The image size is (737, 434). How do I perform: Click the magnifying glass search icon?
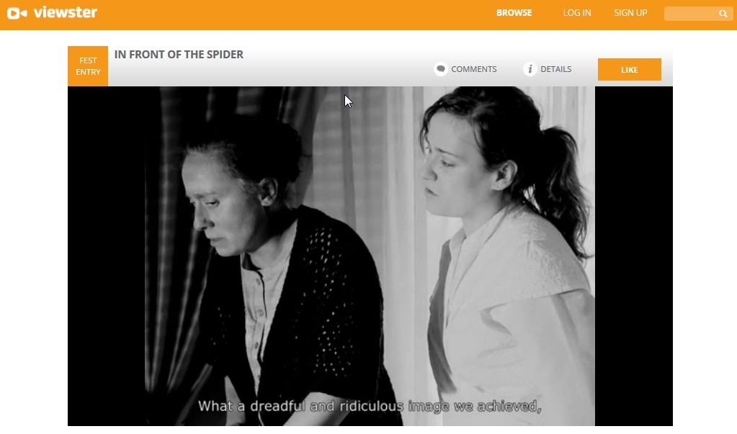point(723,14)
